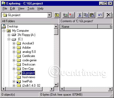Click Disconnect Network Drive toolbar icon
This screenshot has height=98, width=114.
pyautogui.click(x=71, y=15)
